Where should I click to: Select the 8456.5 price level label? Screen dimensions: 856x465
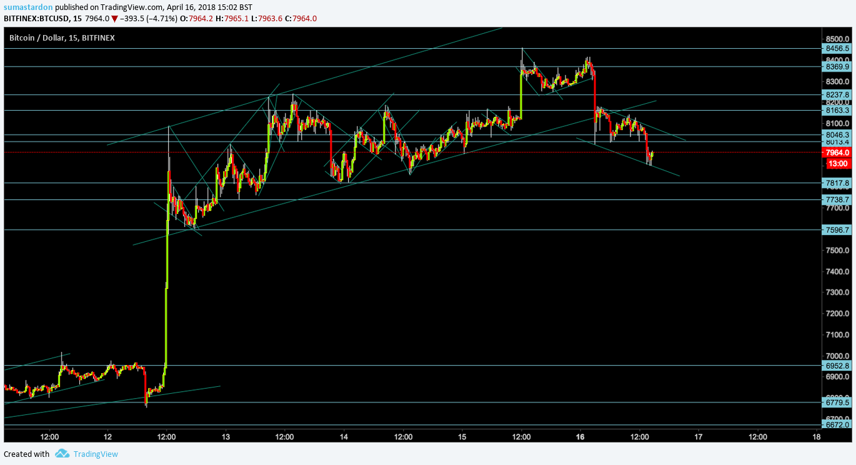tap(837, 48)
